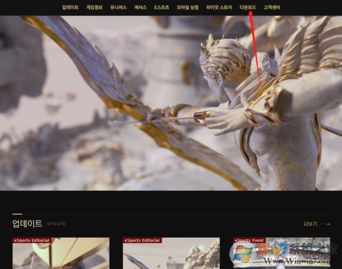Screen dimensions: 342x269
Task: Click the 업데이트 section heading
Action: 27,224
